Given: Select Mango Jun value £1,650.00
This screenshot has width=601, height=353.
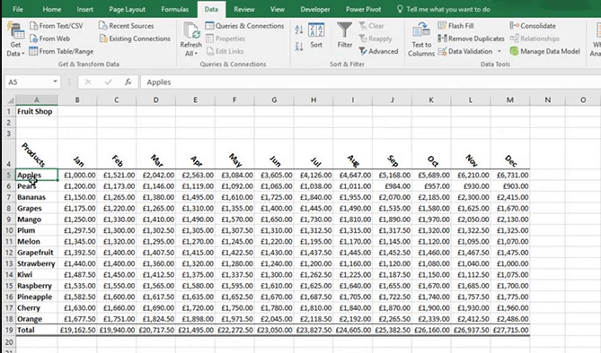Looking at the screenshot, I should (274, 220).
